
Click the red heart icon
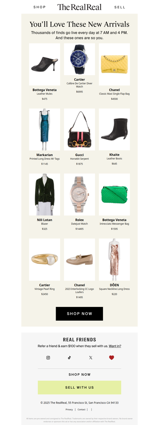112,357
